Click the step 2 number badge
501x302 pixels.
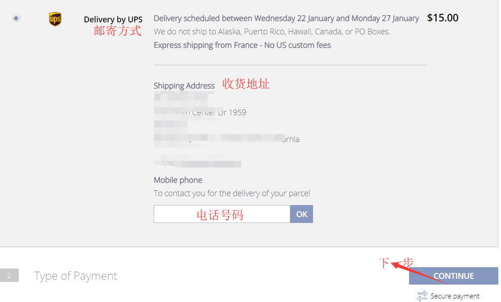(x=9, y=276)
